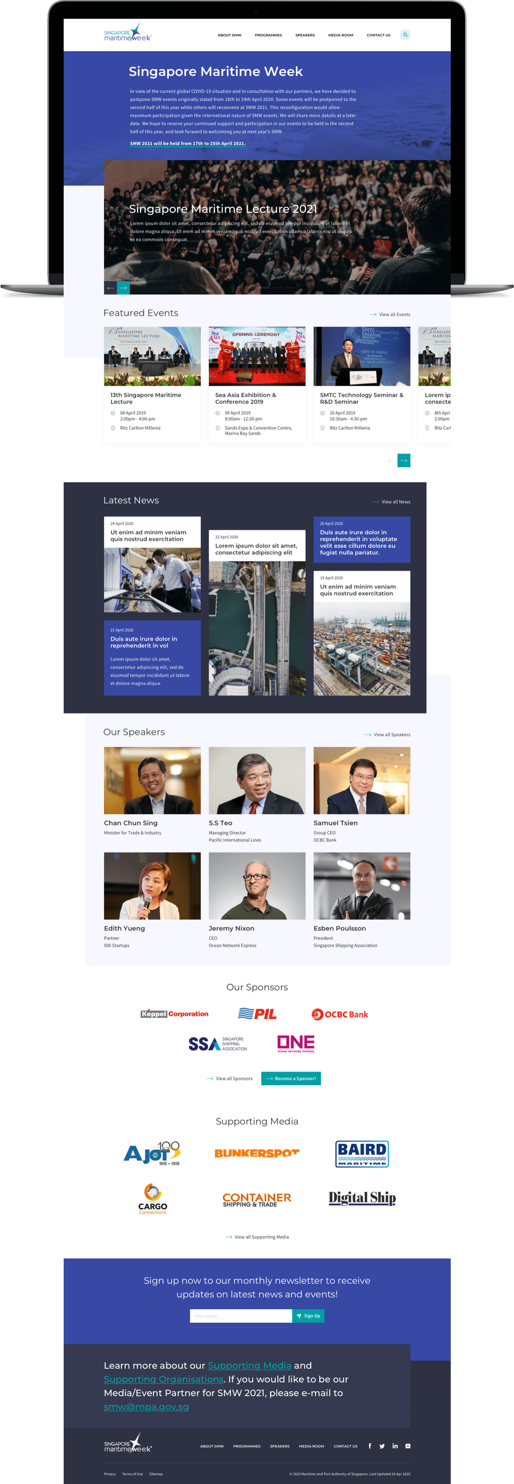
Task: Open Chan Chun Sing speaker photo
Action: [152, 780]
